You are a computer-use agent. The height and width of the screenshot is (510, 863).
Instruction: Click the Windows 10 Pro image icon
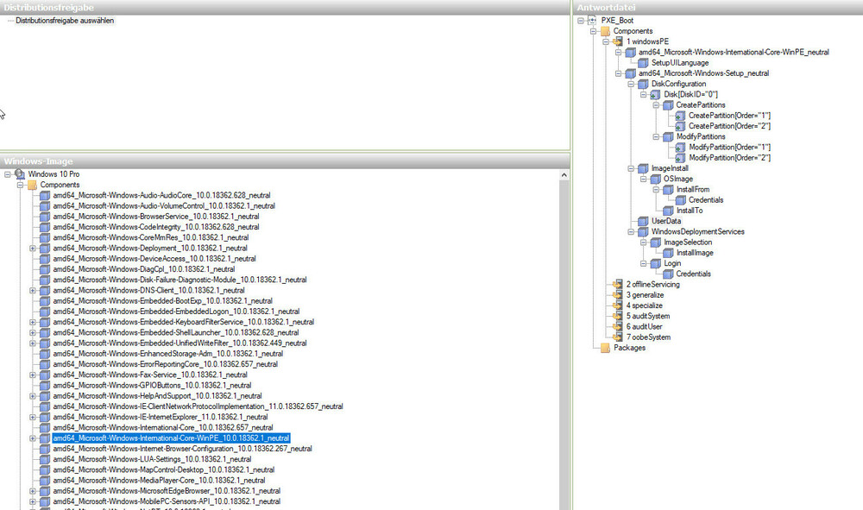click(20, 174)
